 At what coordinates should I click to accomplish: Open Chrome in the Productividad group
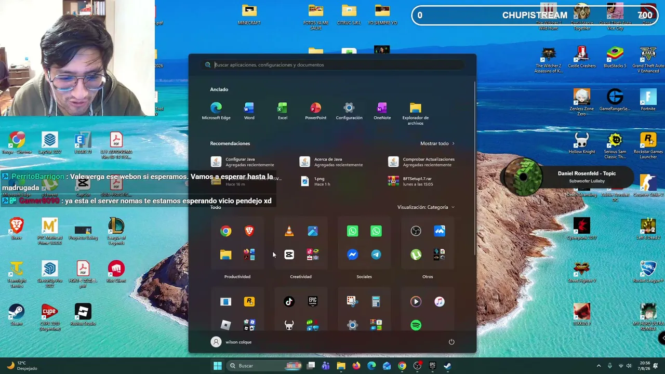pyautogui.click(x=225, y=231)
